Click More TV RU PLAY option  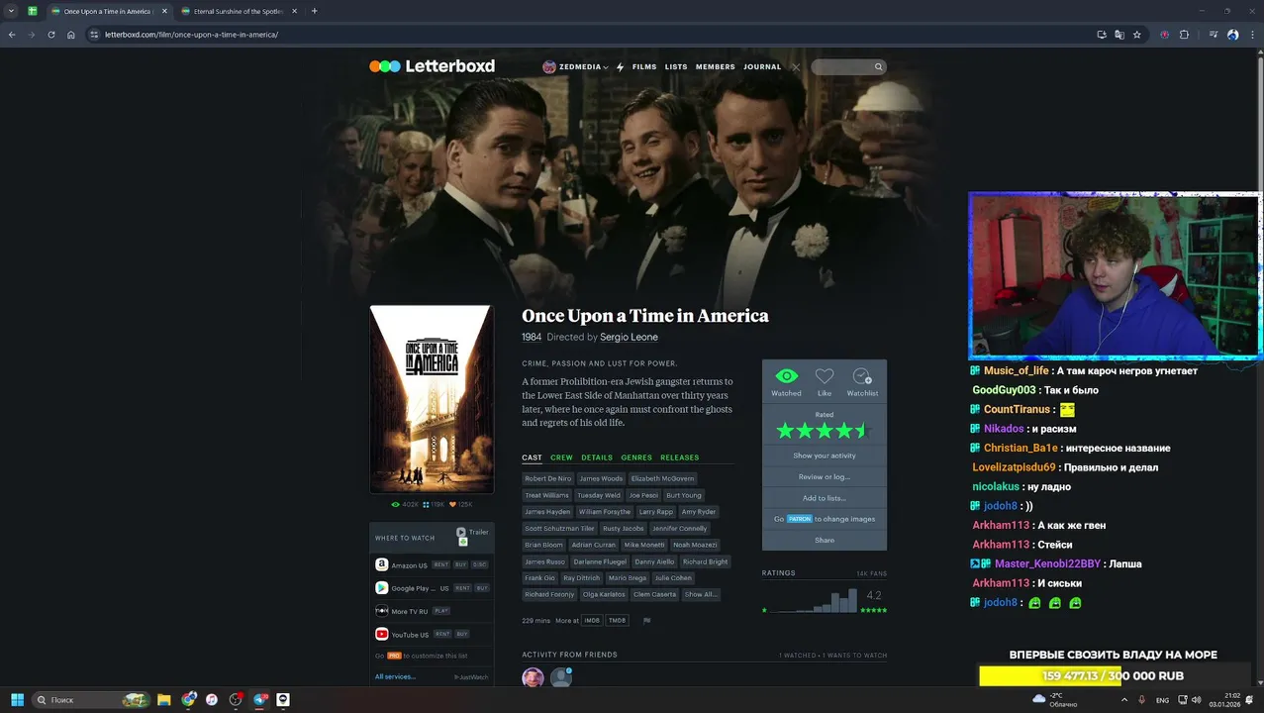point(441,611)
